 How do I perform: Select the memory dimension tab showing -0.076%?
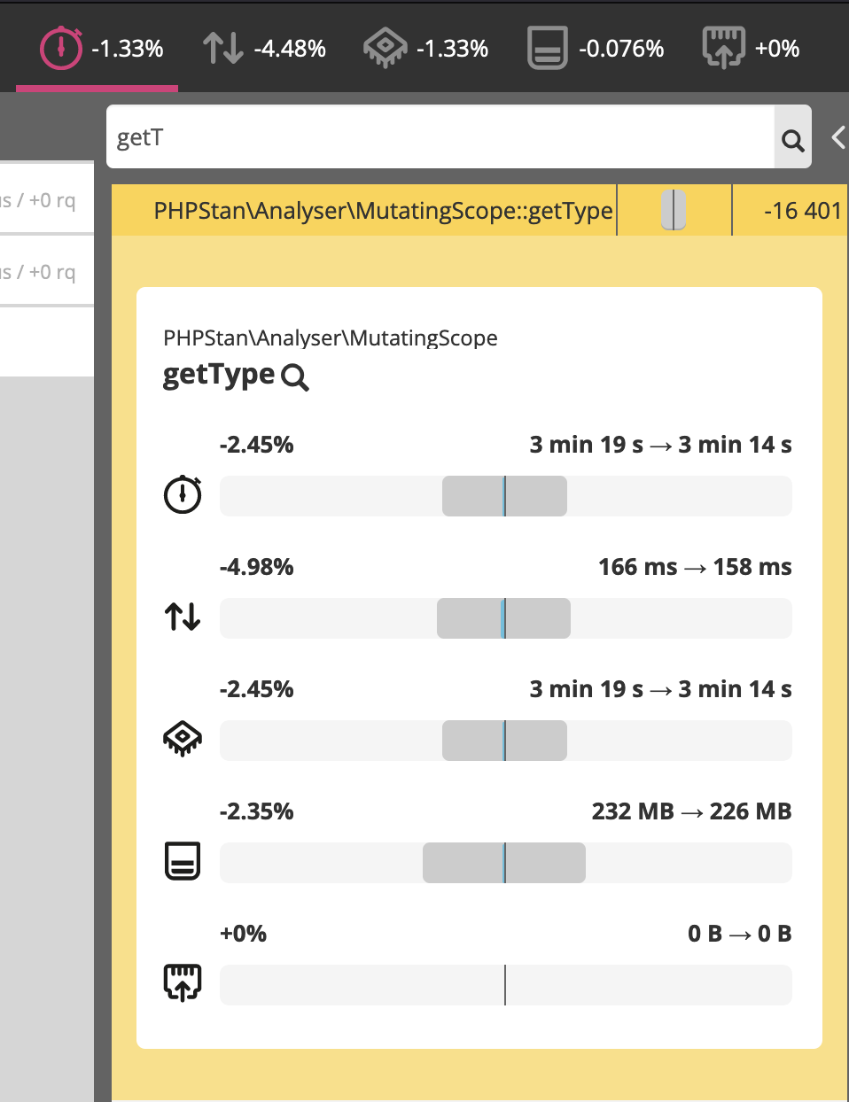click(596, 48)
